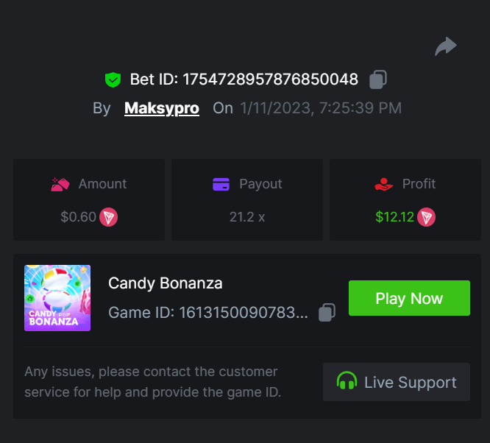490x443 pixels.
Task: Click the Candy Bonanza game title
Action: pos(166,283)
